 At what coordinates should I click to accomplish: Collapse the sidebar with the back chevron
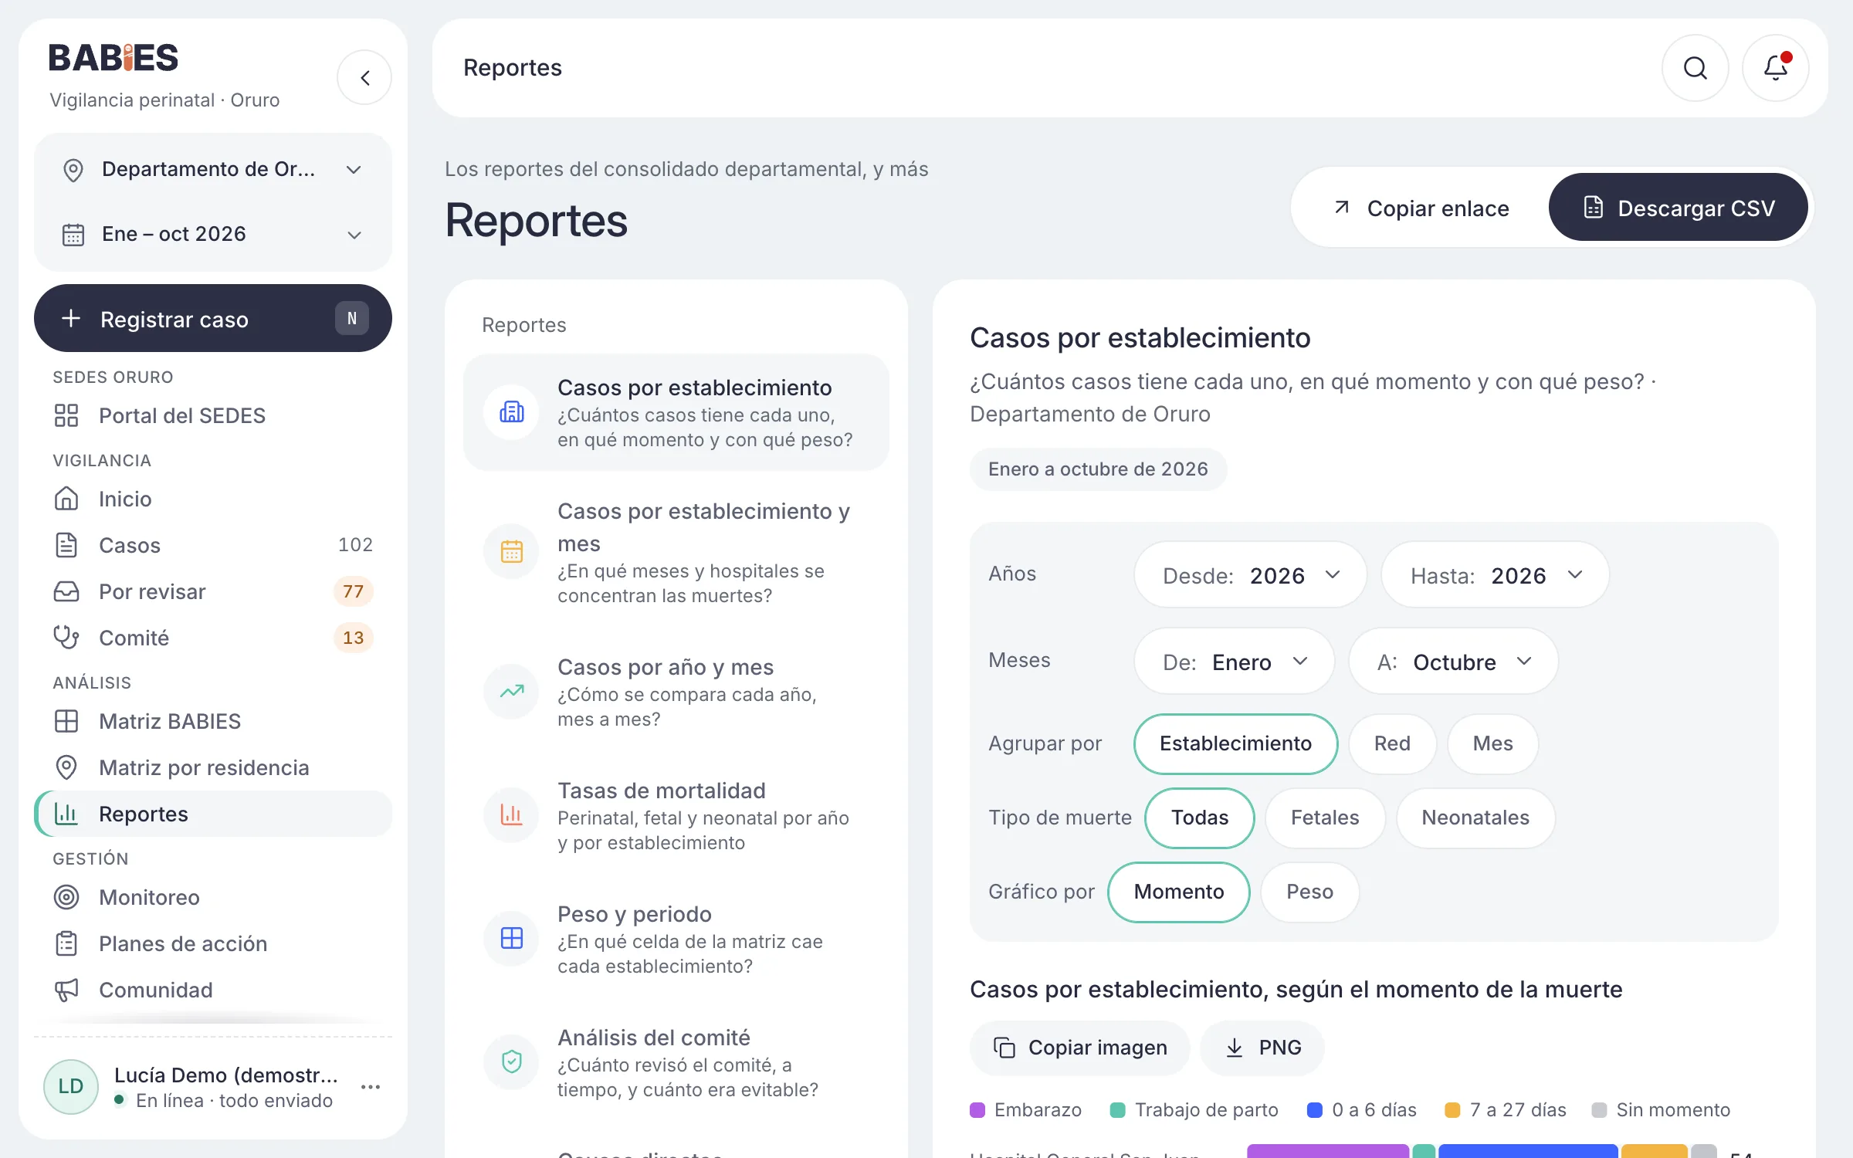click(364, 78)
